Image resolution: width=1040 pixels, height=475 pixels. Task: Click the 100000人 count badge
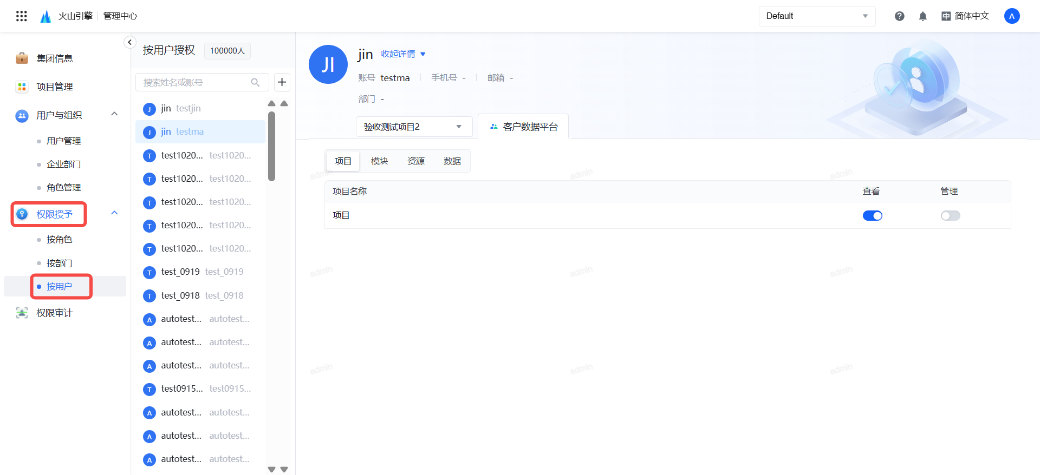(227, 51)
